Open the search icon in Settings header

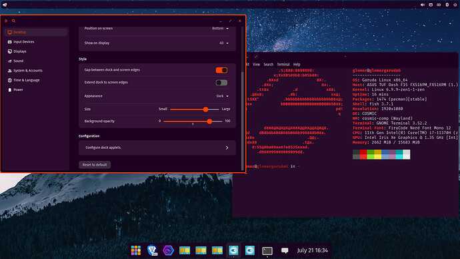[13, 21]
